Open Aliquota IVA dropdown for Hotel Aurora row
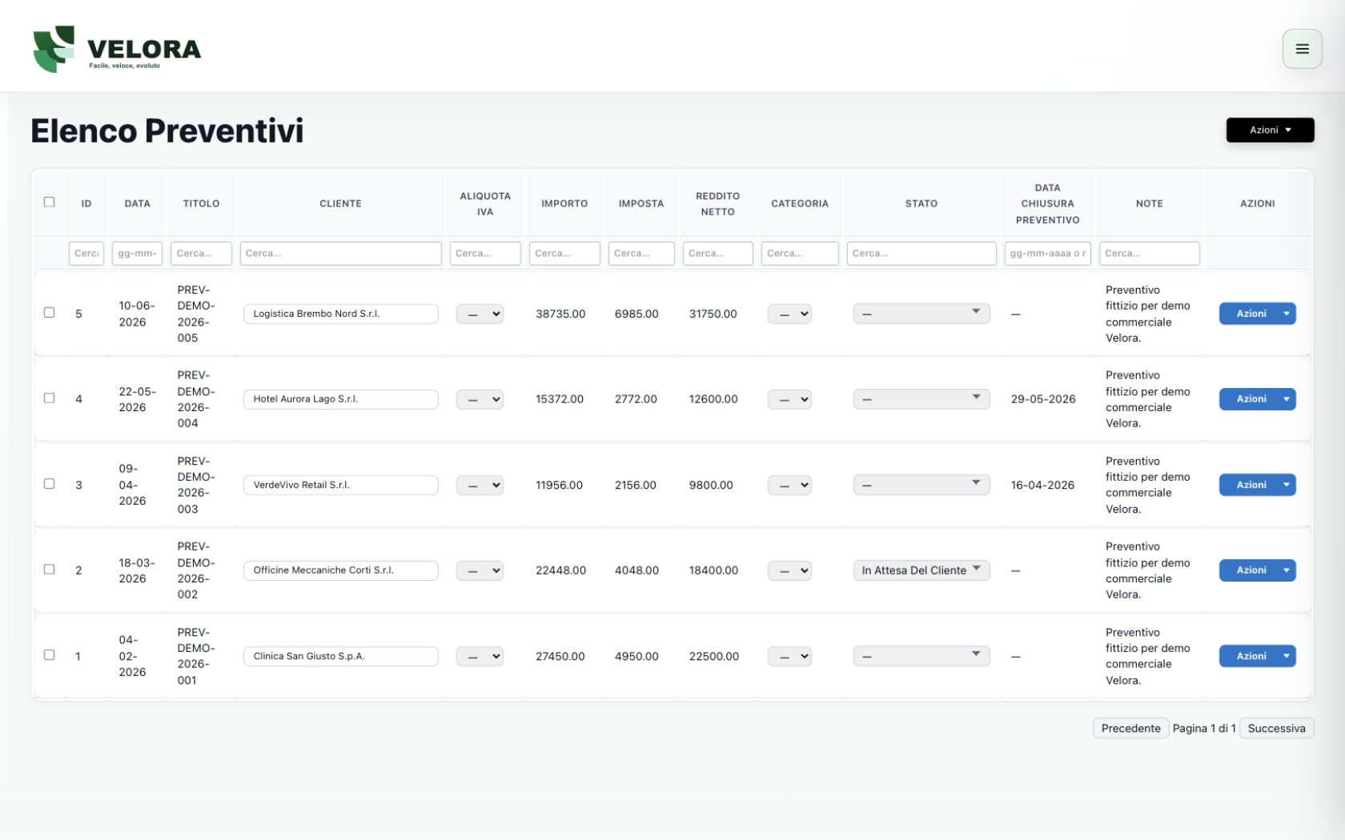 (x=480, y=399)
